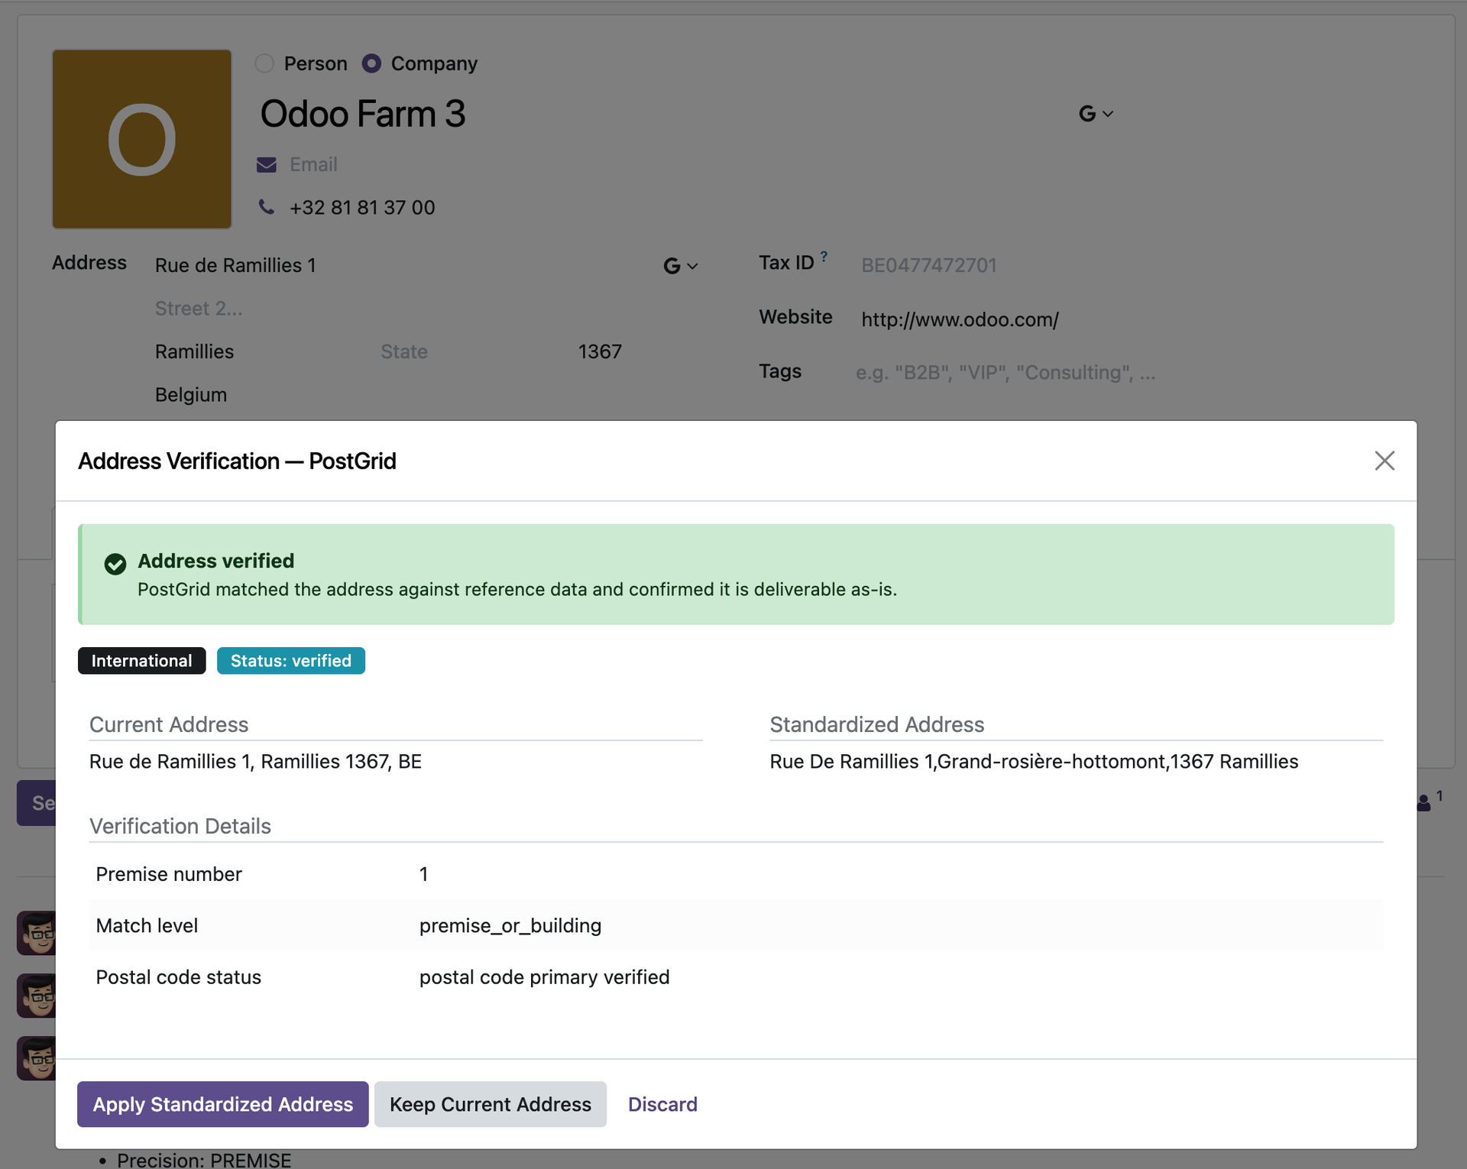Click Apply Standardized Address button
The width and height of the screenshot is (1467, 1169).
(222, 1104)
